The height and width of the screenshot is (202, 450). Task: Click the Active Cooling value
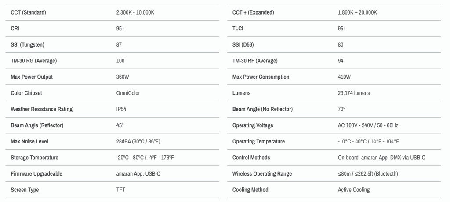pyautogui.click(x=354, y=190)
